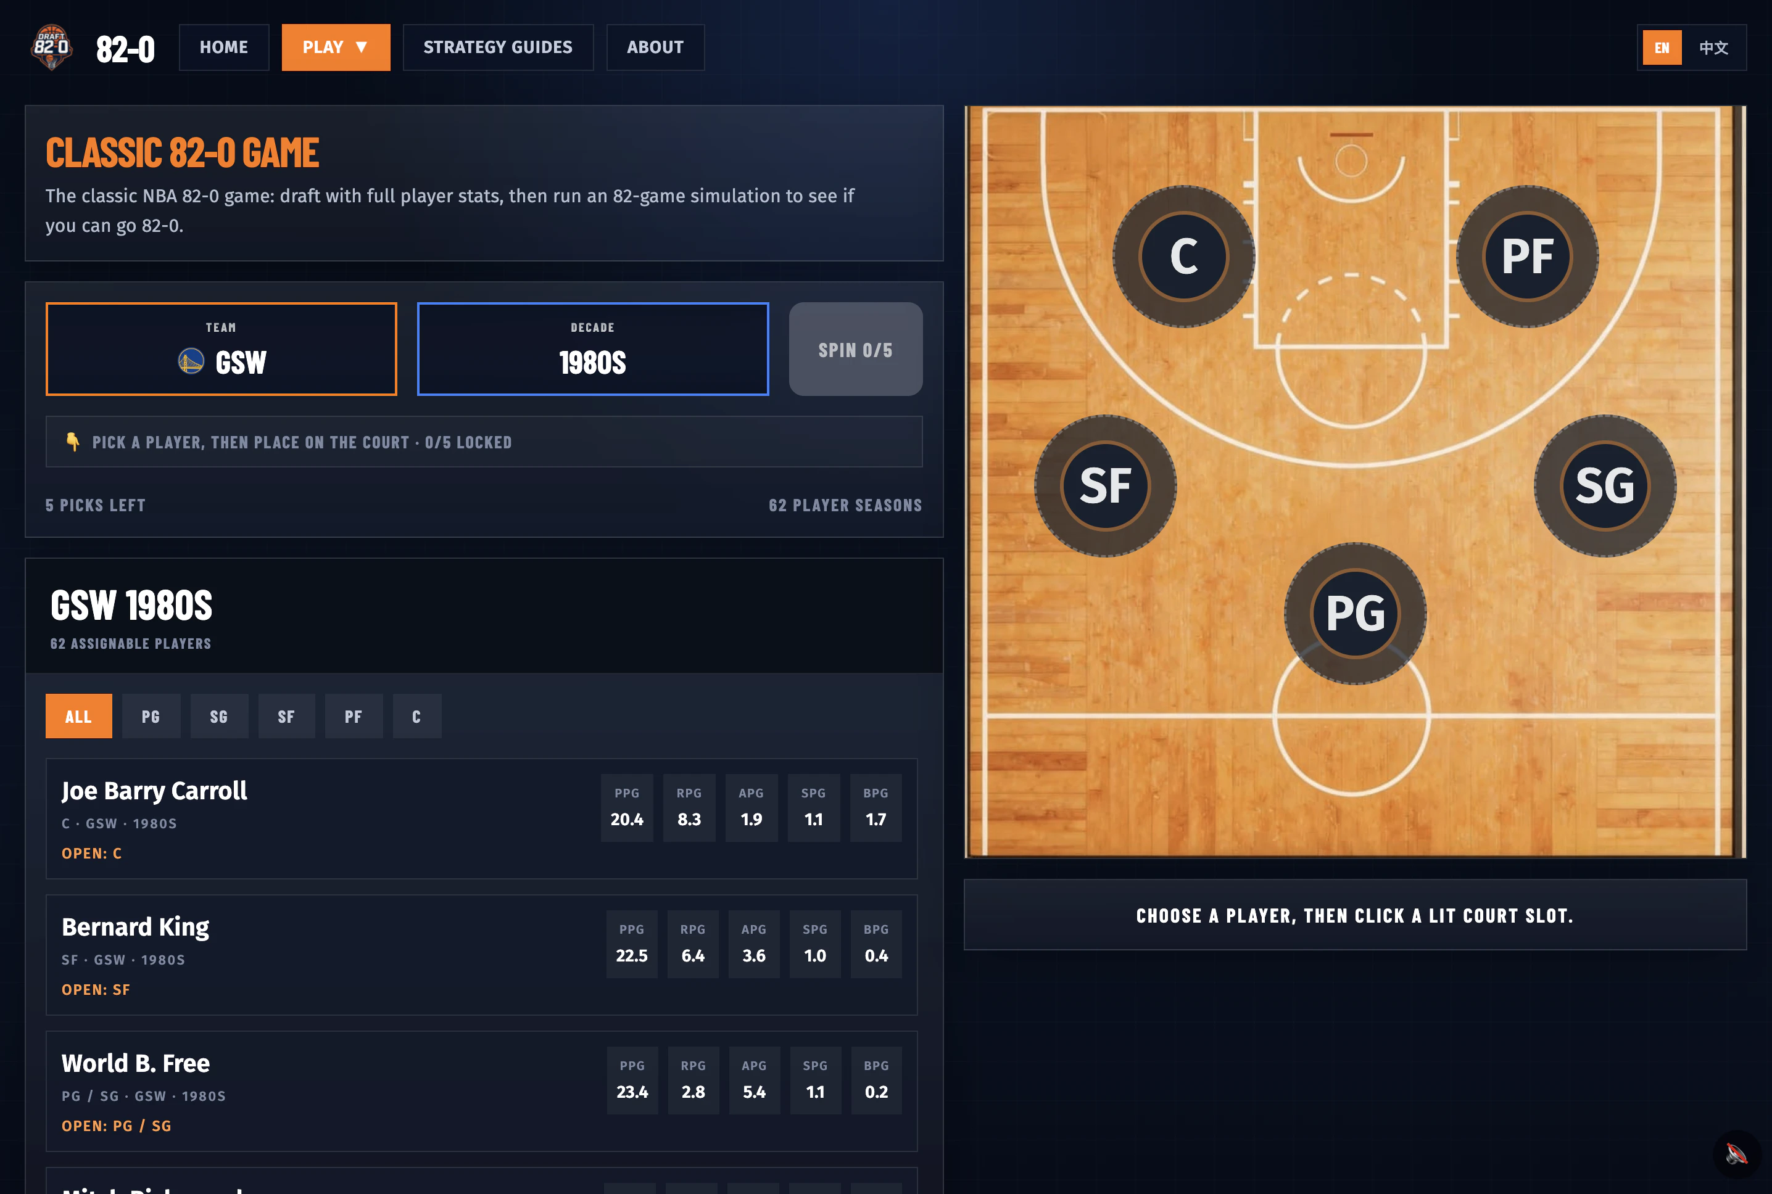Select the SF slot on the court

point(1106,486)
